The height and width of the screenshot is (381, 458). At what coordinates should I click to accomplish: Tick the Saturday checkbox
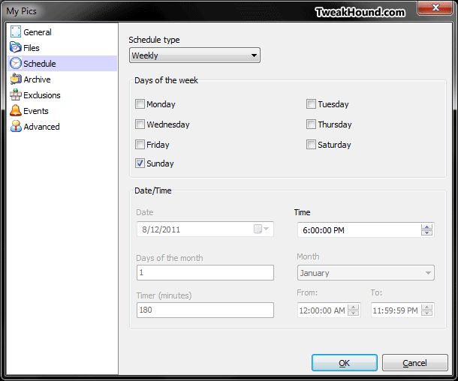pos(311,145)
